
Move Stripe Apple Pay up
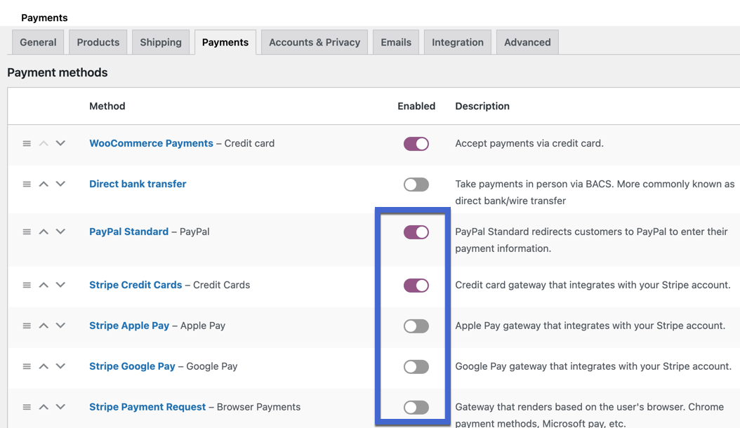point(44,326)
